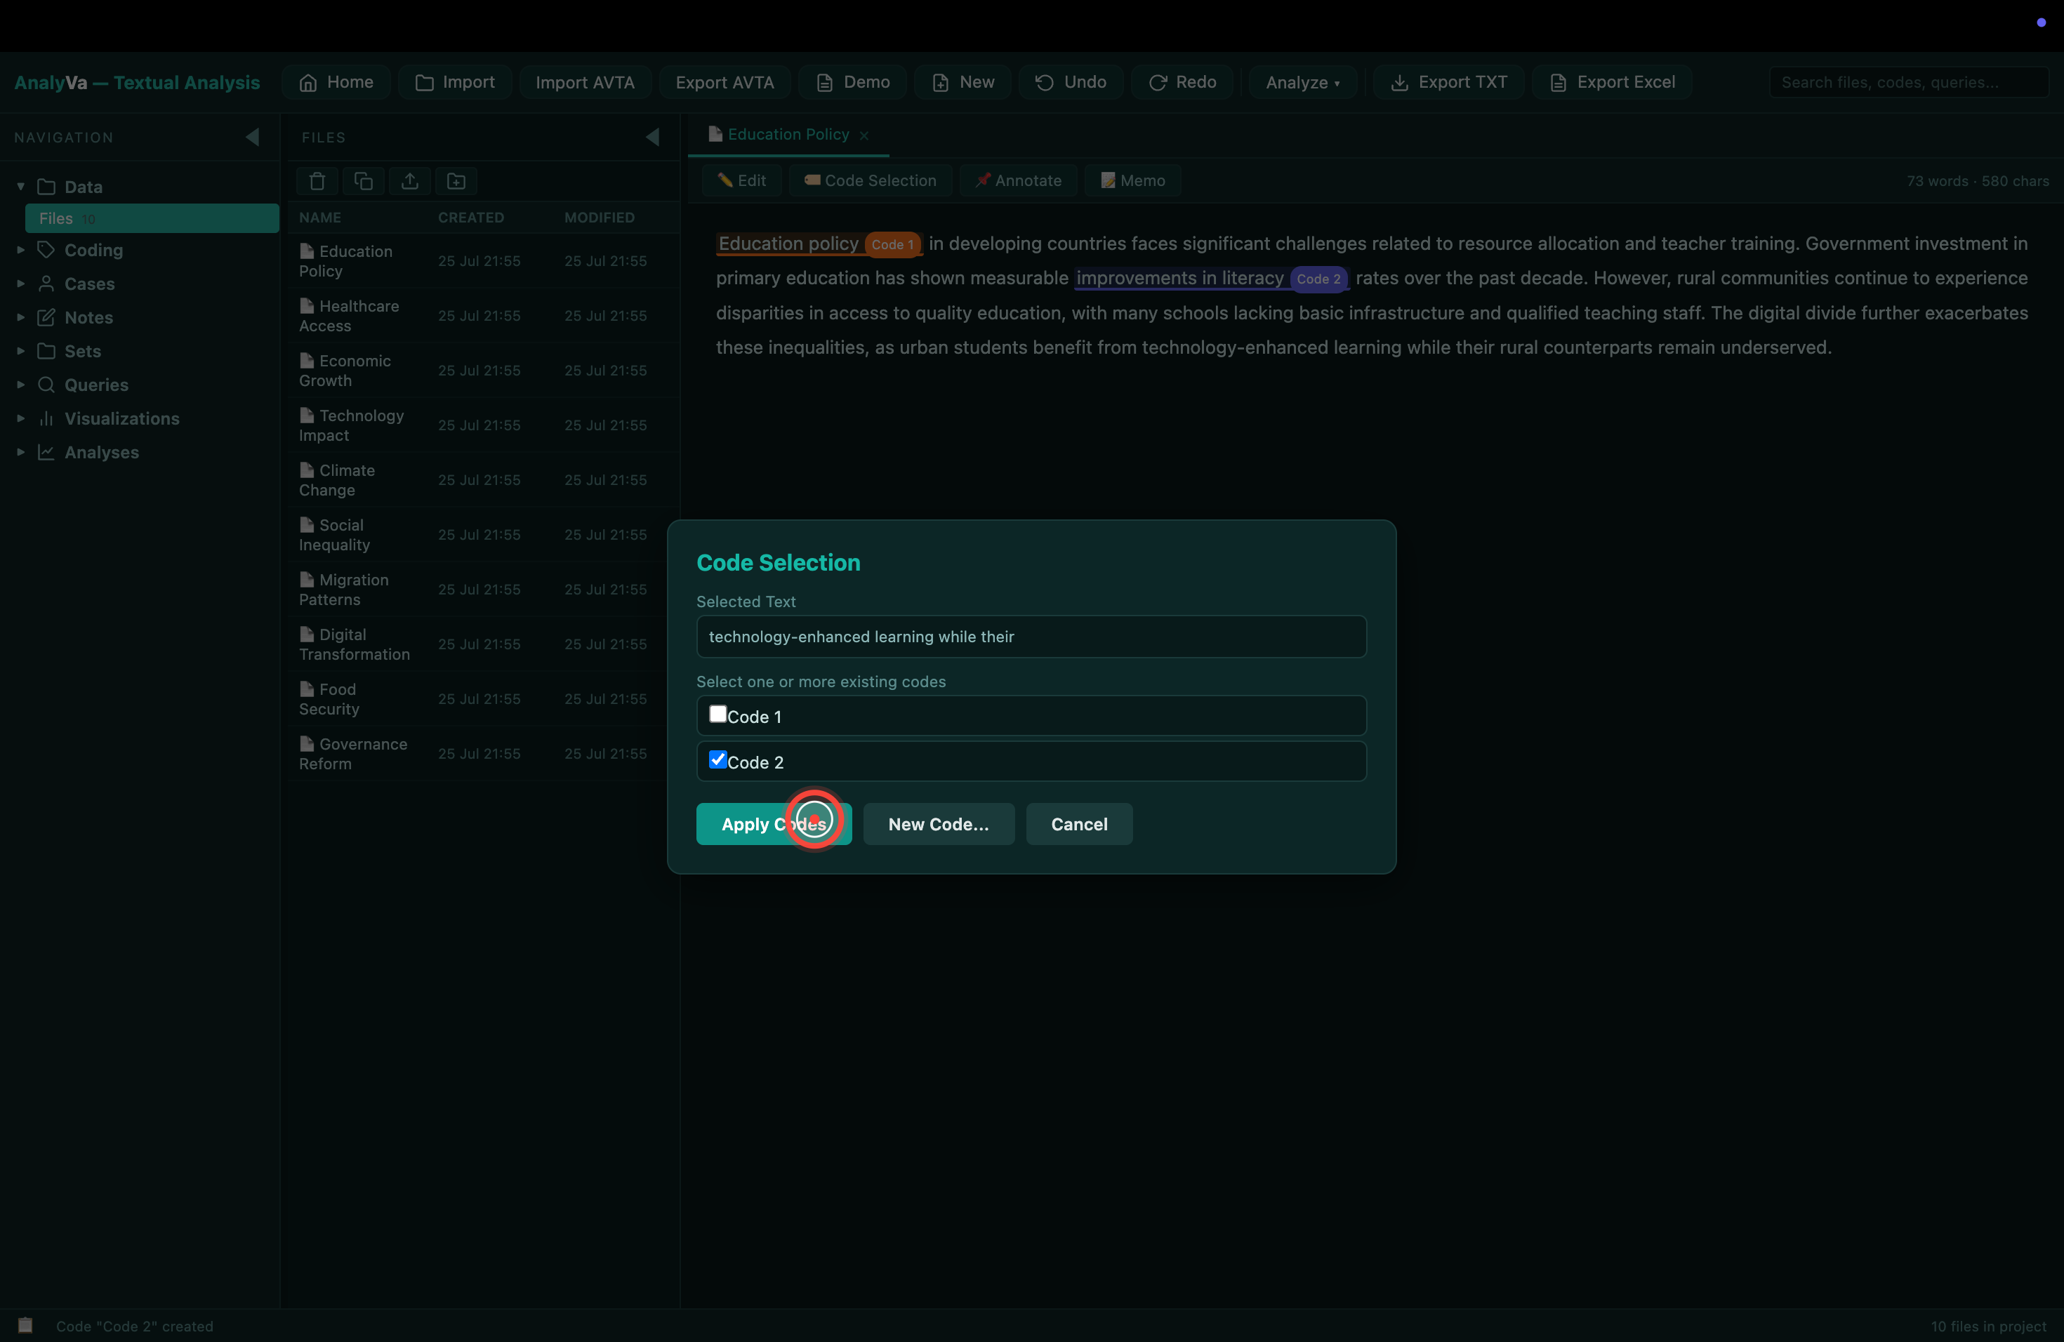Expand the Analyses tree node
The image size is (2064, 1342).
pos(21,453)
